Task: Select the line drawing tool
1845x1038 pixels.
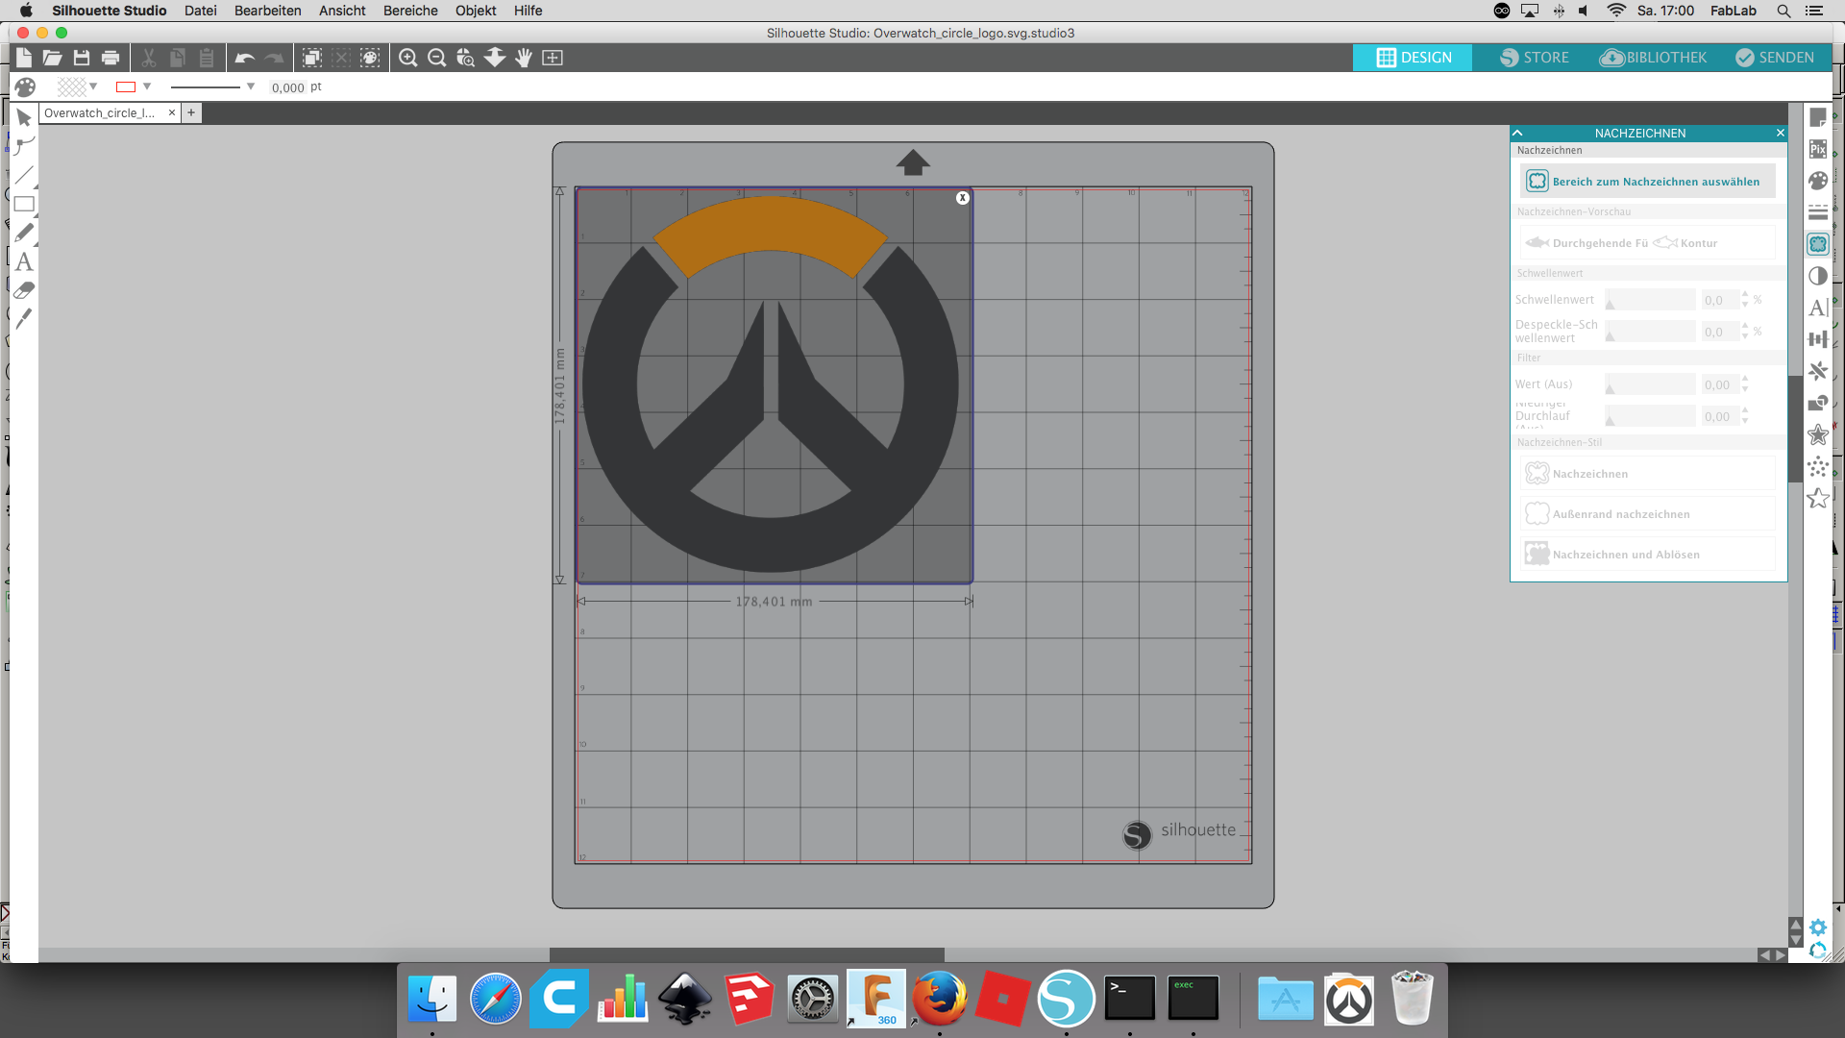Action: click(x=24, y=175)
